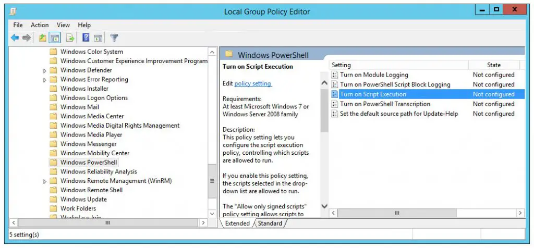534x248 pixels.
Task: Click the Filter funnel toolbar icon
Action: click(x=114, y=38)
